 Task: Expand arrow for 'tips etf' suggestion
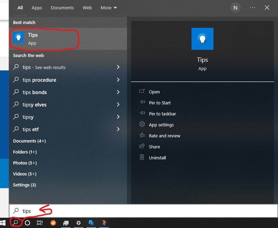tap(118, 129)
